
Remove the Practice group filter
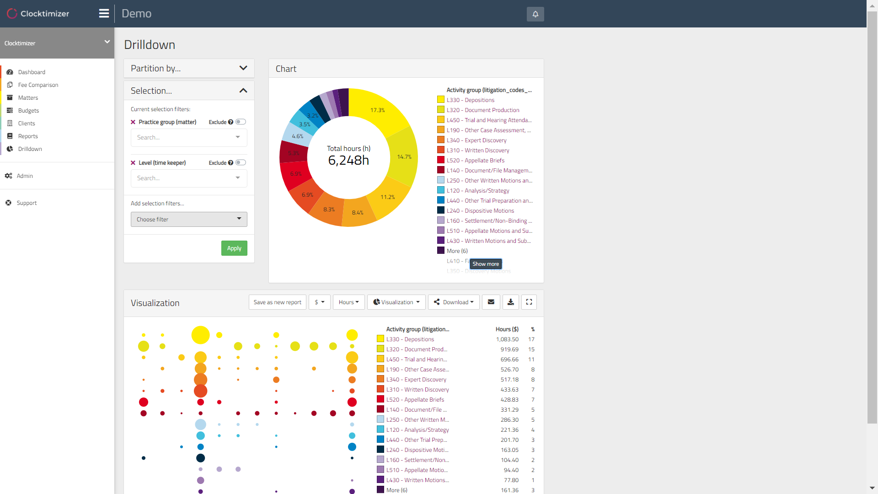pyautogui.click(x=133, y=122)
